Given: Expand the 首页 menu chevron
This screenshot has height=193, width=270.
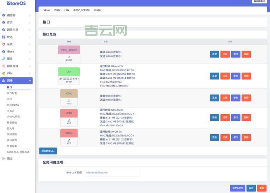Looking at the screenshot, I should [x=30, y=23].
